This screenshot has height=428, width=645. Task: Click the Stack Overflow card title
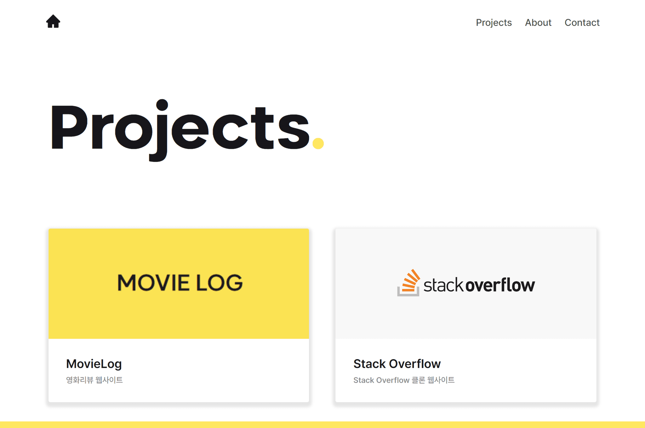(397, 364)
